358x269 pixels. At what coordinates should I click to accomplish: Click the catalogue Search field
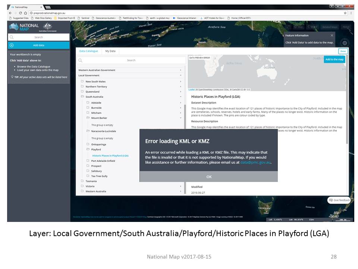(x=131, y=61)
